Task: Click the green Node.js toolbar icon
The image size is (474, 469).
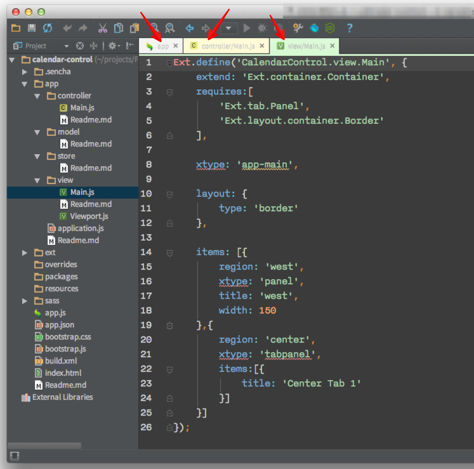Action: pos(330,28)
